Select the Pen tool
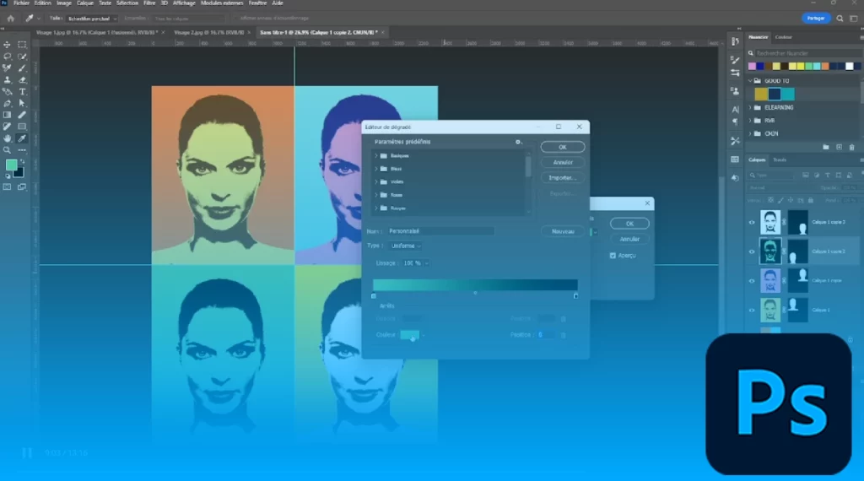864x481 pixels. point(7,104)
